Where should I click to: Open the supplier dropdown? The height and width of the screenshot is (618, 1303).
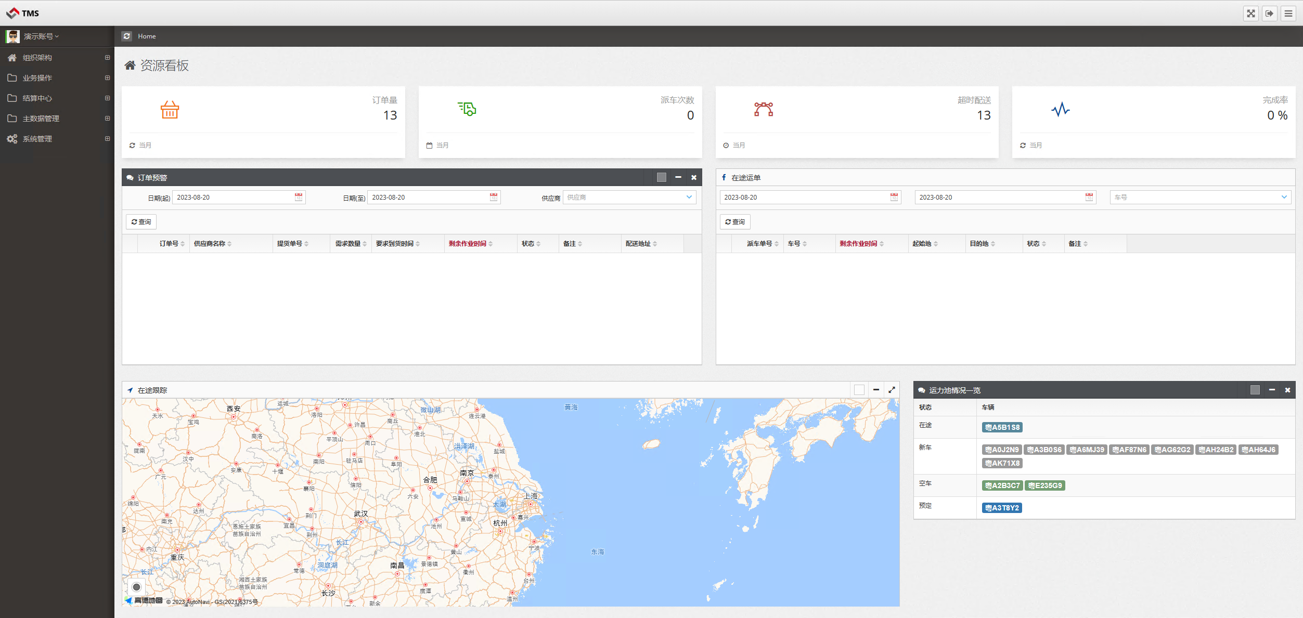[629, 197]
